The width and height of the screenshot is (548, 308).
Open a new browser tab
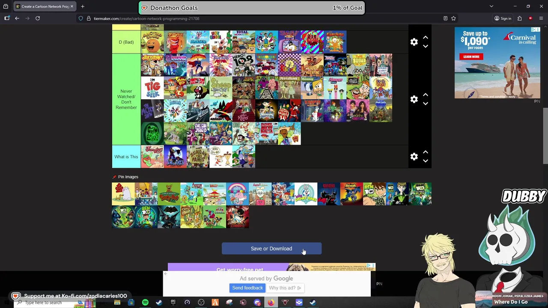click(x=83, y=6)
